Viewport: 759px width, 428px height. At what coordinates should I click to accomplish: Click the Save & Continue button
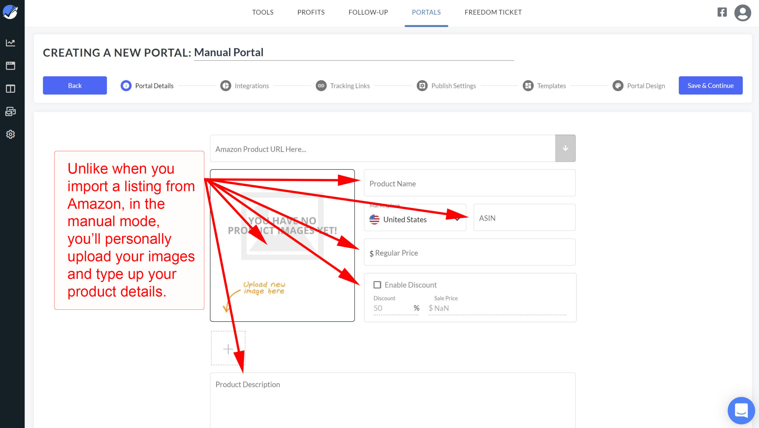click(710, 85)
